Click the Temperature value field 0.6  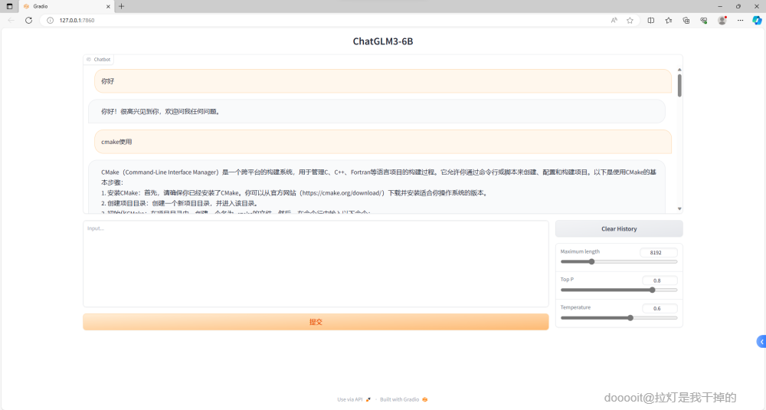click(x=659, y=308)
